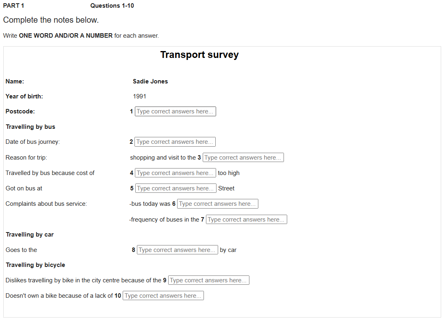Click the 'Transport survey' heading
Screen dimensions: 444x320
coord(199,55)
